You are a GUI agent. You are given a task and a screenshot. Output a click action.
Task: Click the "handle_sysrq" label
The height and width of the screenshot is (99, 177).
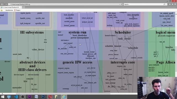click(25, 18)
